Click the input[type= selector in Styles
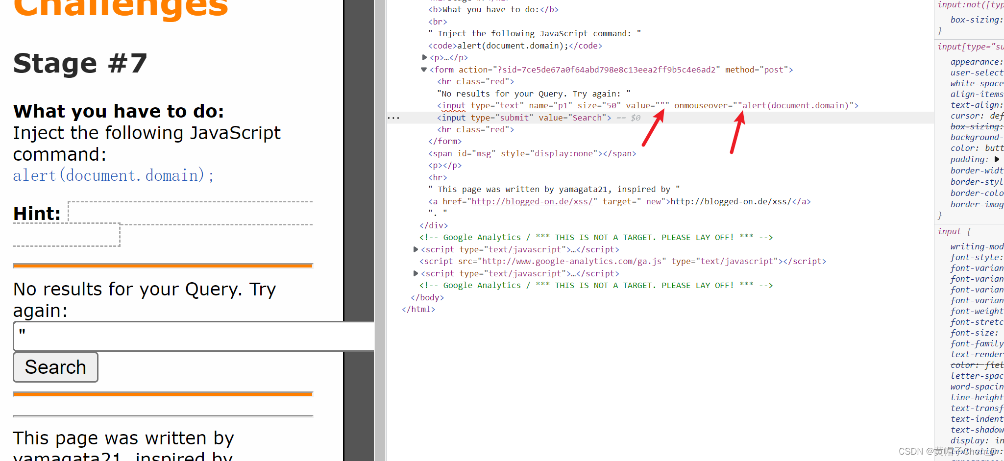The image size is (1004, 461). click(x=970, y=47)
